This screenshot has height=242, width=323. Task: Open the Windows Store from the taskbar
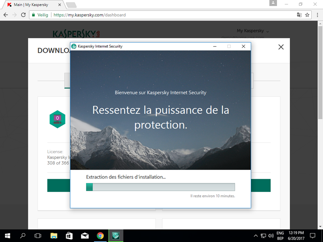[x=69, y=236]
